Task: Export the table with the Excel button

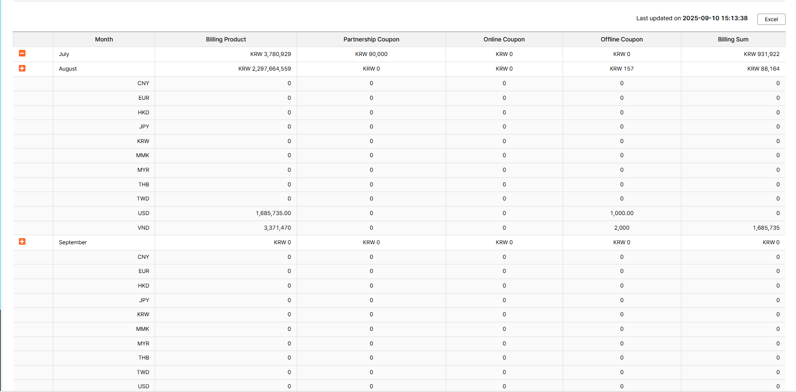Action: coord(771,19)
